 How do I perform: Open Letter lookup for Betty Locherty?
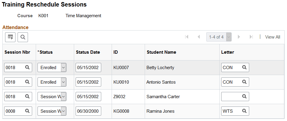pos(244,68)
